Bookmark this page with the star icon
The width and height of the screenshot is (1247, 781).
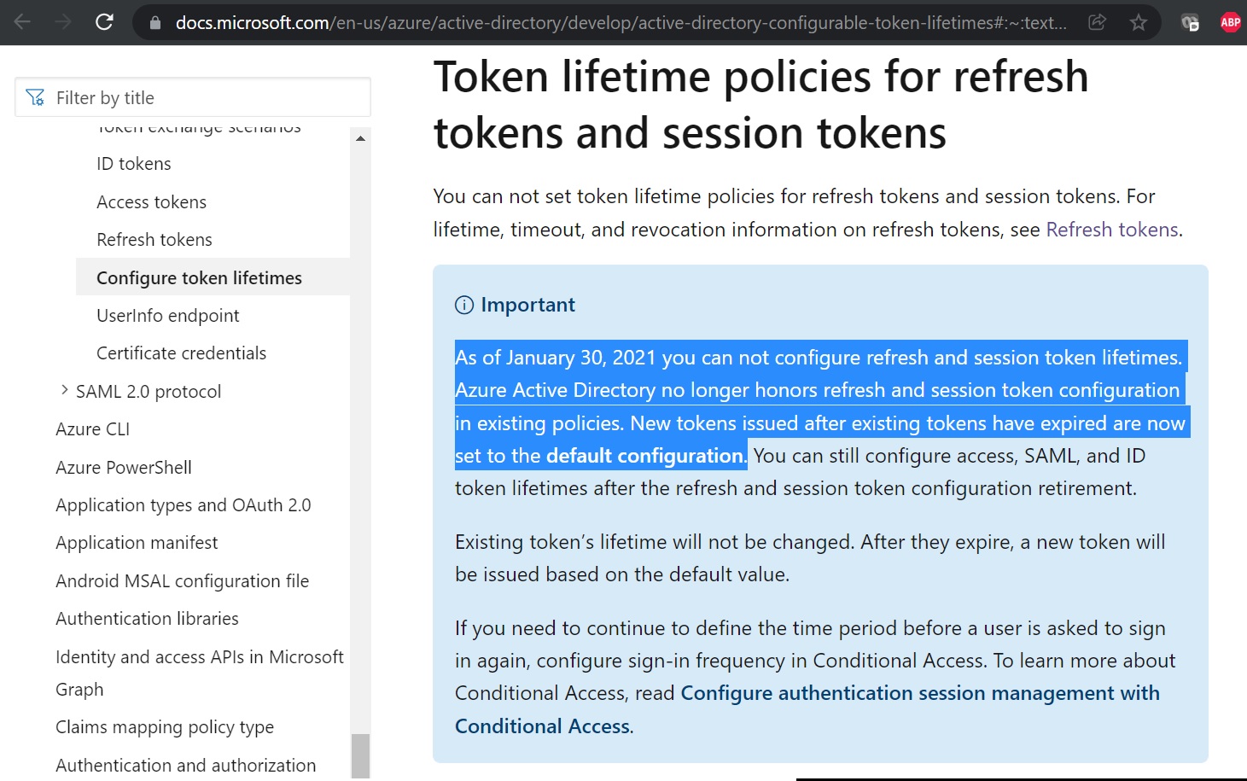point(1138,22)
